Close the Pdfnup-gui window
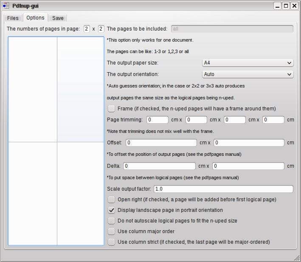Screen dimensions: 301x262 [x=294, y=6]
